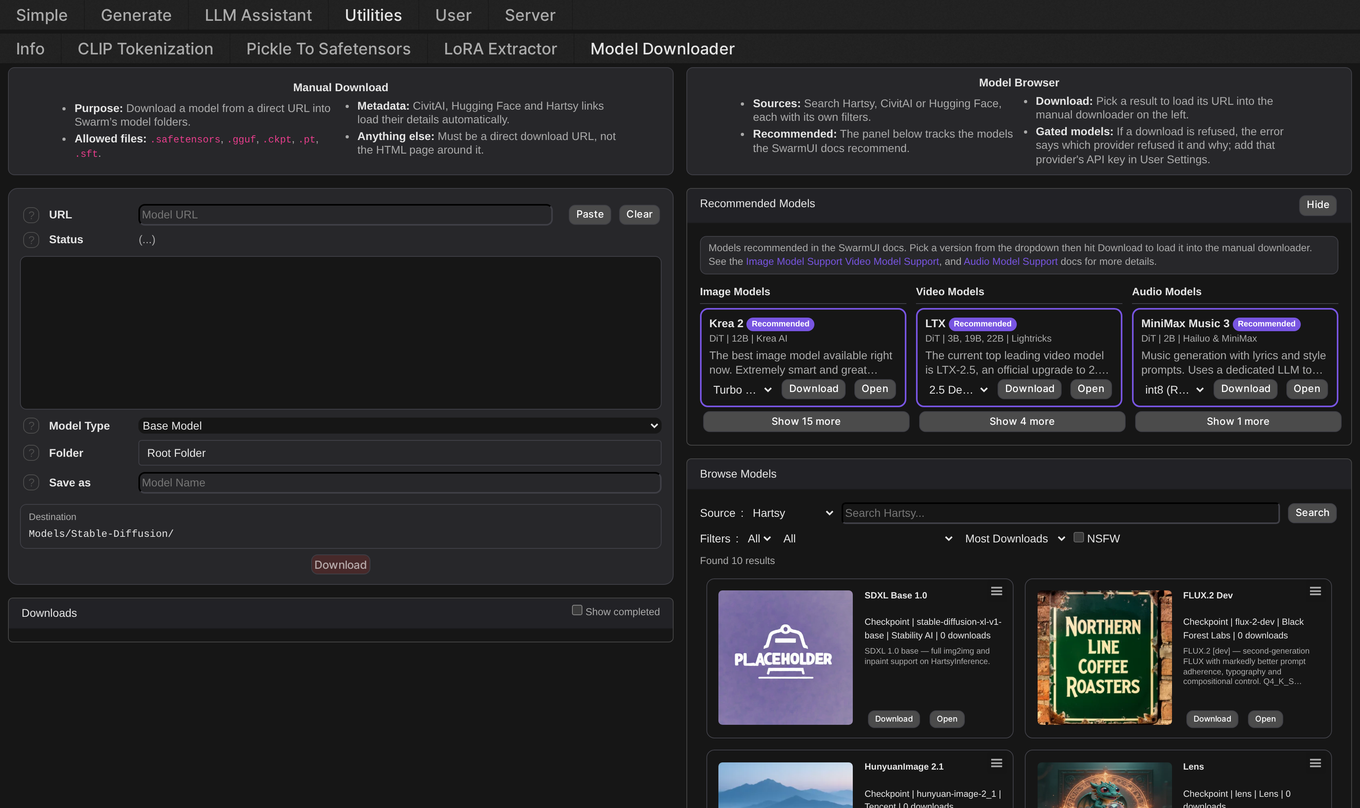The image size is (1360, 808).
Task: Open the LoRA Extractor subtab
Action: [500, 48]
